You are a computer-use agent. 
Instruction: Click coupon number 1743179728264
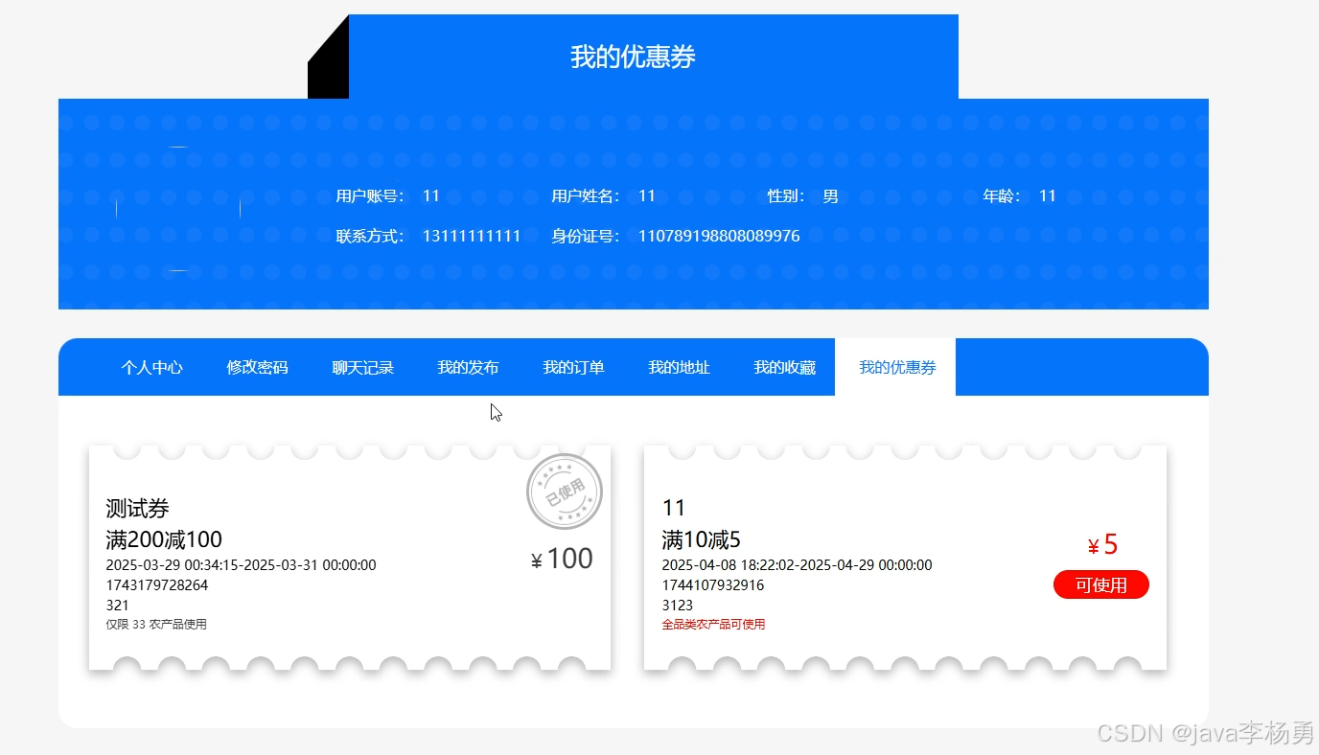[156, 584]
